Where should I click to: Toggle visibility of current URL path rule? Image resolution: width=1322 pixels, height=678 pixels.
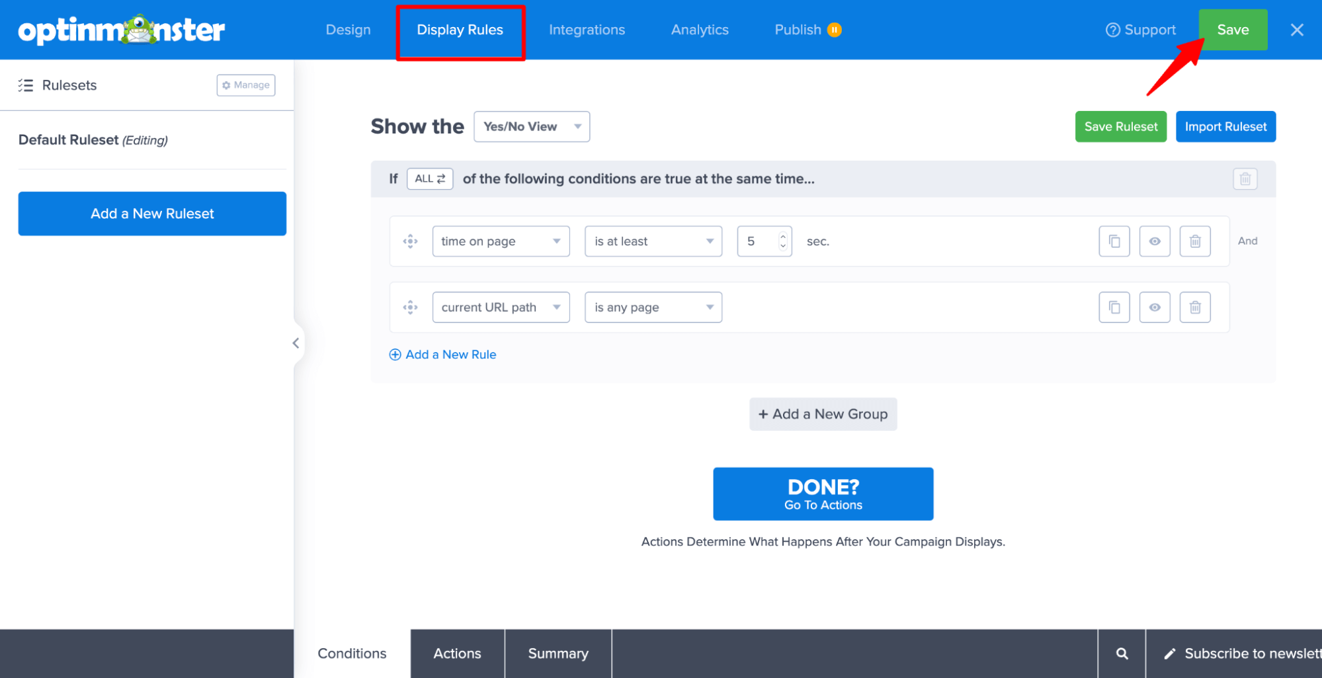coord(1155,307)
